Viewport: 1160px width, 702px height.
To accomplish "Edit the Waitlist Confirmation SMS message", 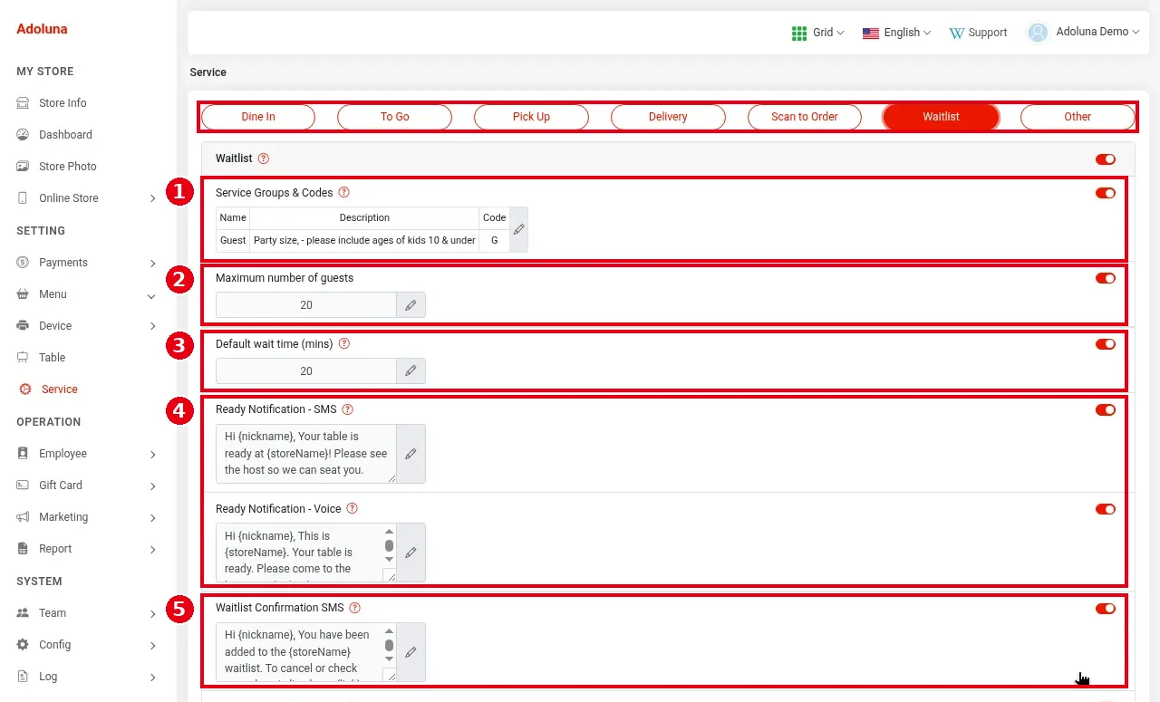I will click(411, 652).
